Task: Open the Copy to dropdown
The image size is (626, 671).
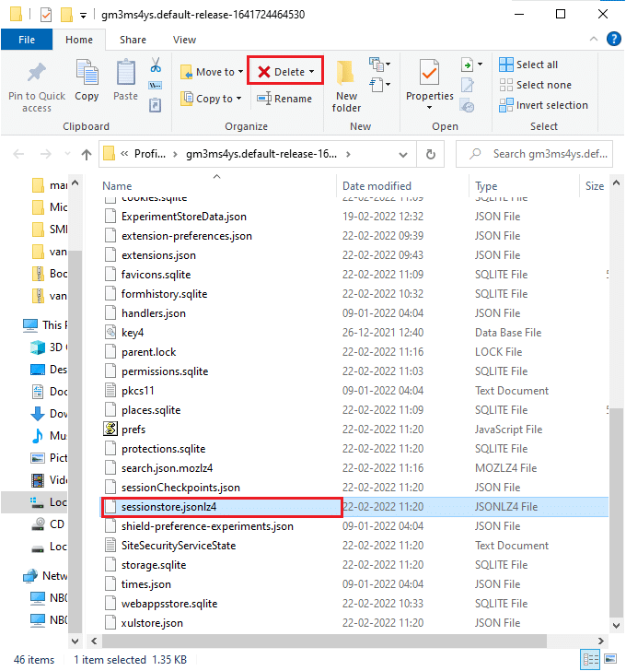Action: (x=211, y=99)
